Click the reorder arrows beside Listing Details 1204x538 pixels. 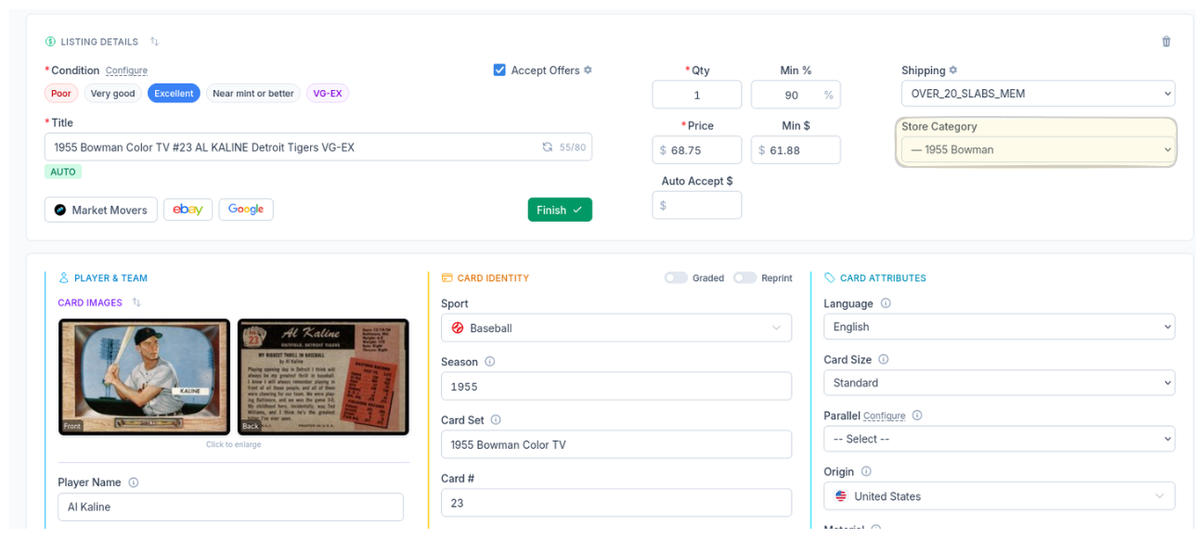[x=154, y=42]
